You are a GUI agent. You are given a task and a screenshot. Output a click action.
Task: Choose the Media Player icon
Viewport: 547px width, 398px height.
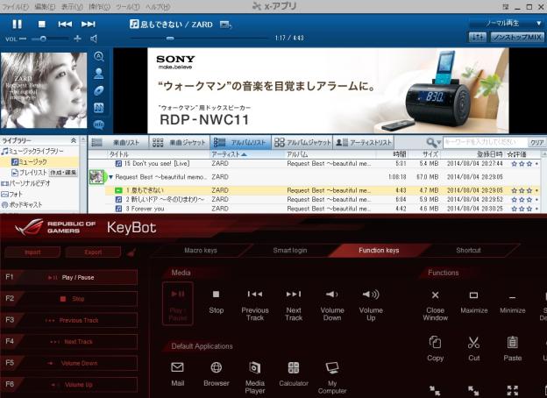[x=254, y=368]
